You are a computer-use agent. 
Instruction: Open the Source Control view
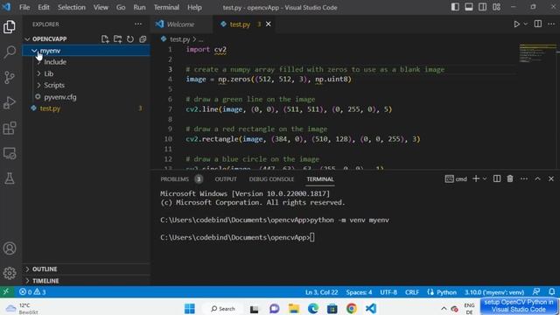[10, 78]
